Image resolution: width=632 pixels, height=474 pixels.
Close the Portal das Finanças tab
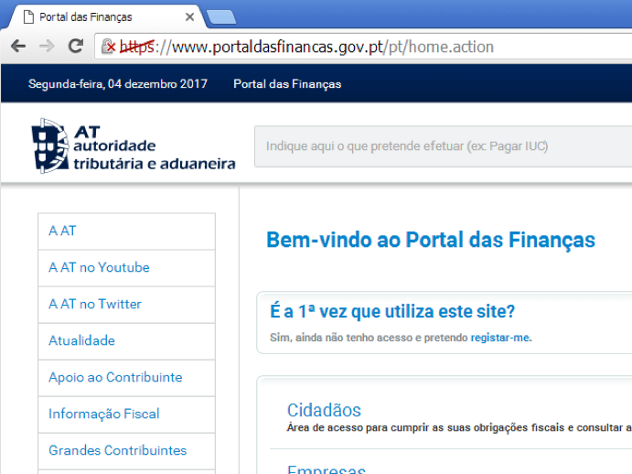pyautogui.click(x=189, y=17)
